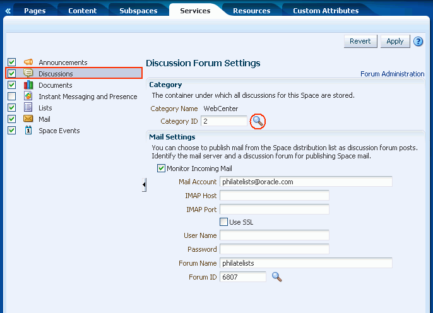This screenshot has width=433, height=313.
Task: Click the Instant Messaging and Presence icon
Action: [x=28, y=97]
